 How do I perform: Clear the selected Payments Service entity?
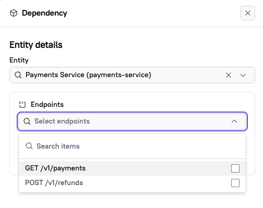click(x=229, y=75)
